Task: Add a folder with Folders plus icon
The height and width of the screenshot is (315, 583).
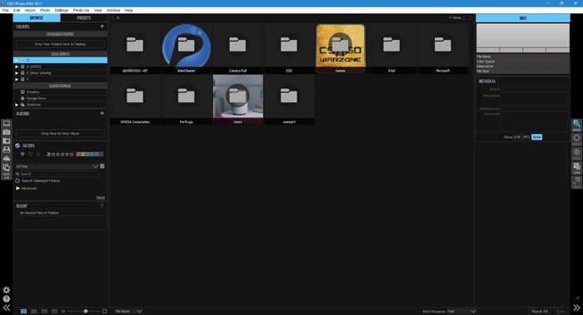Action: point(102,27)
